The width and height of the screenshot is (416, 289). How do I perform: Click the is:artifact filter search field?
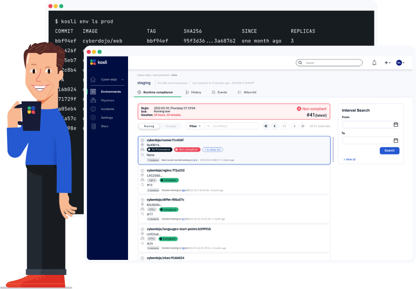[x=232, y=126]
